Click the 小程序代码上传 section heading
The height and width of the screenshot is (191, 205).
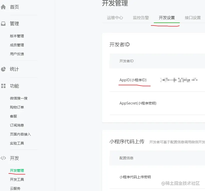(127, 141)
